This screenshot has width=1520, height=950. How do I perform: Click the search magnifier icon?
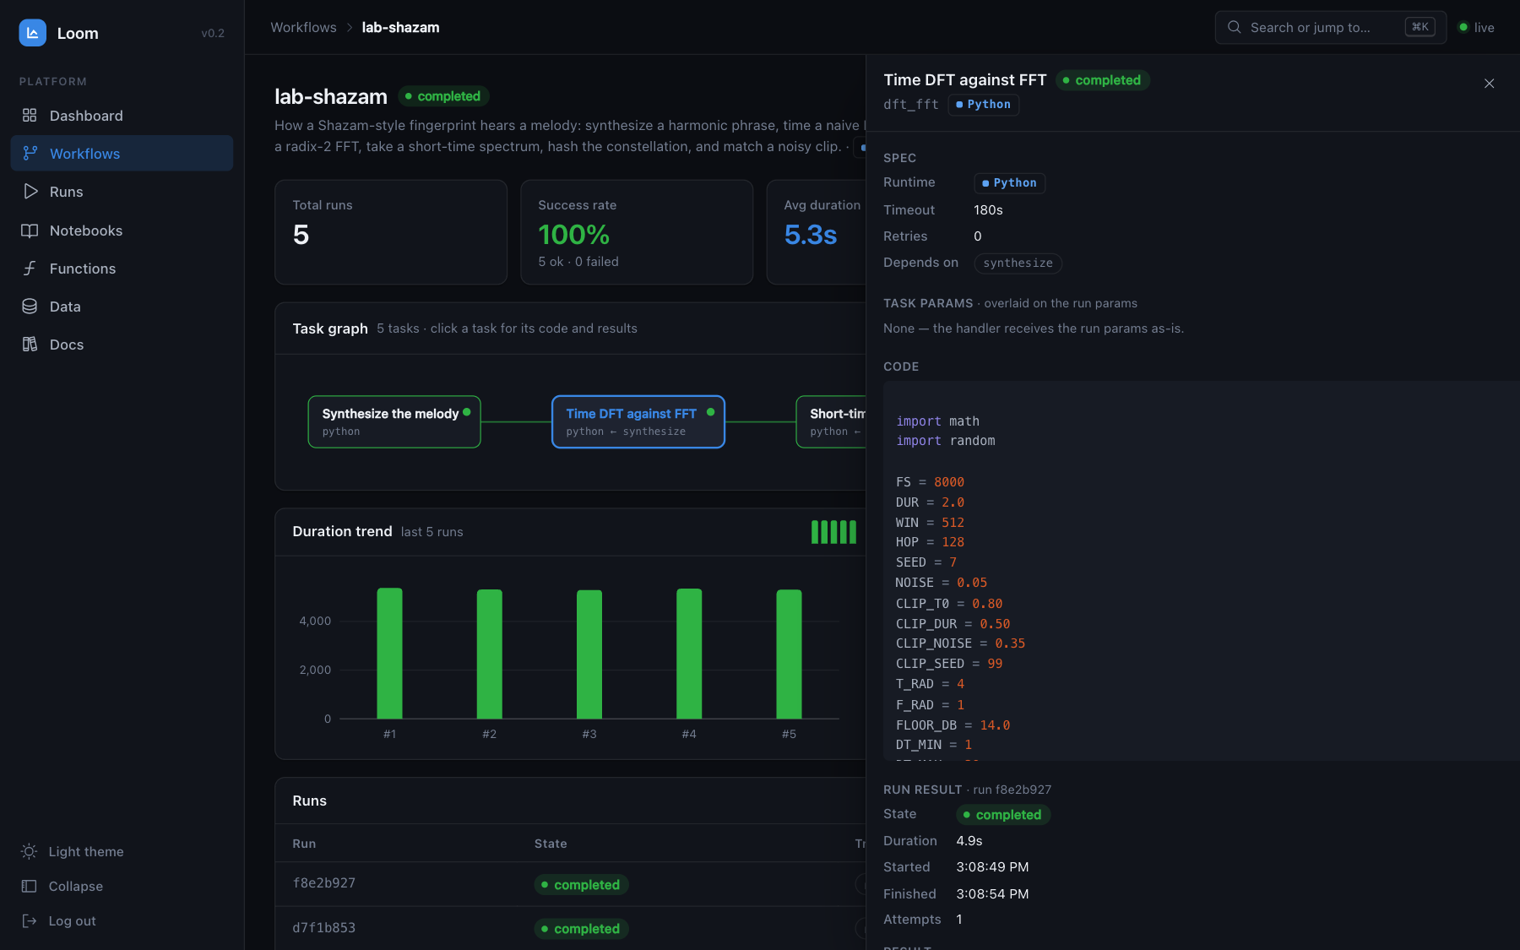(1234, 27)
